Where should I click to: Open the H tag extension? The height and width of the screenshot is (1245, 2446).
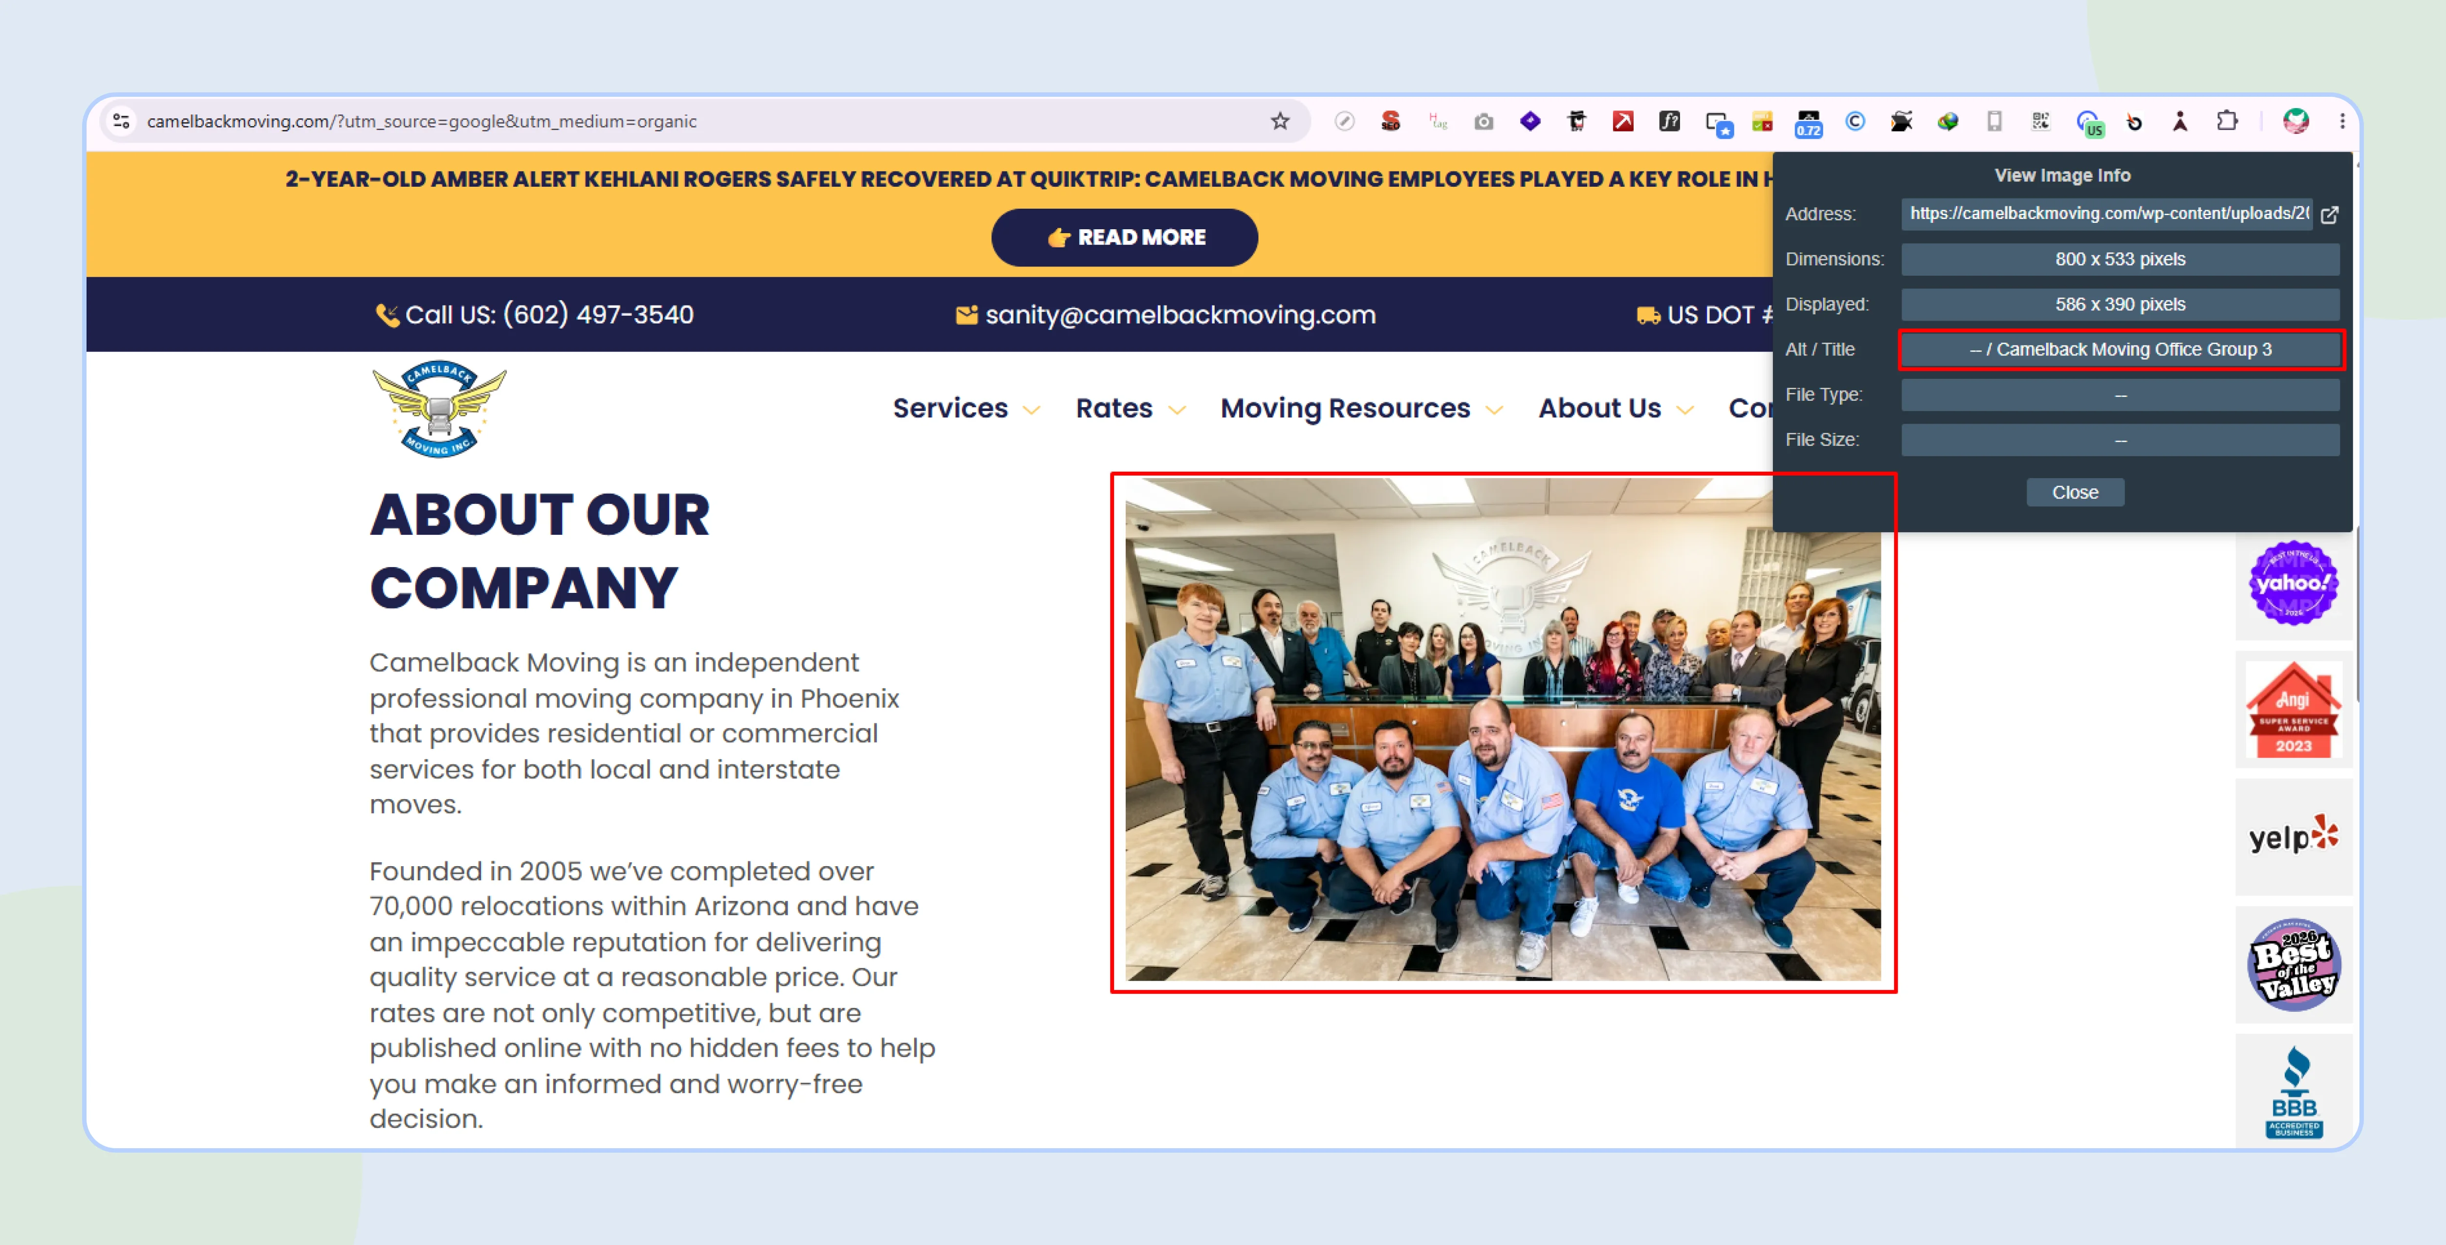(x=1438, y=121)
